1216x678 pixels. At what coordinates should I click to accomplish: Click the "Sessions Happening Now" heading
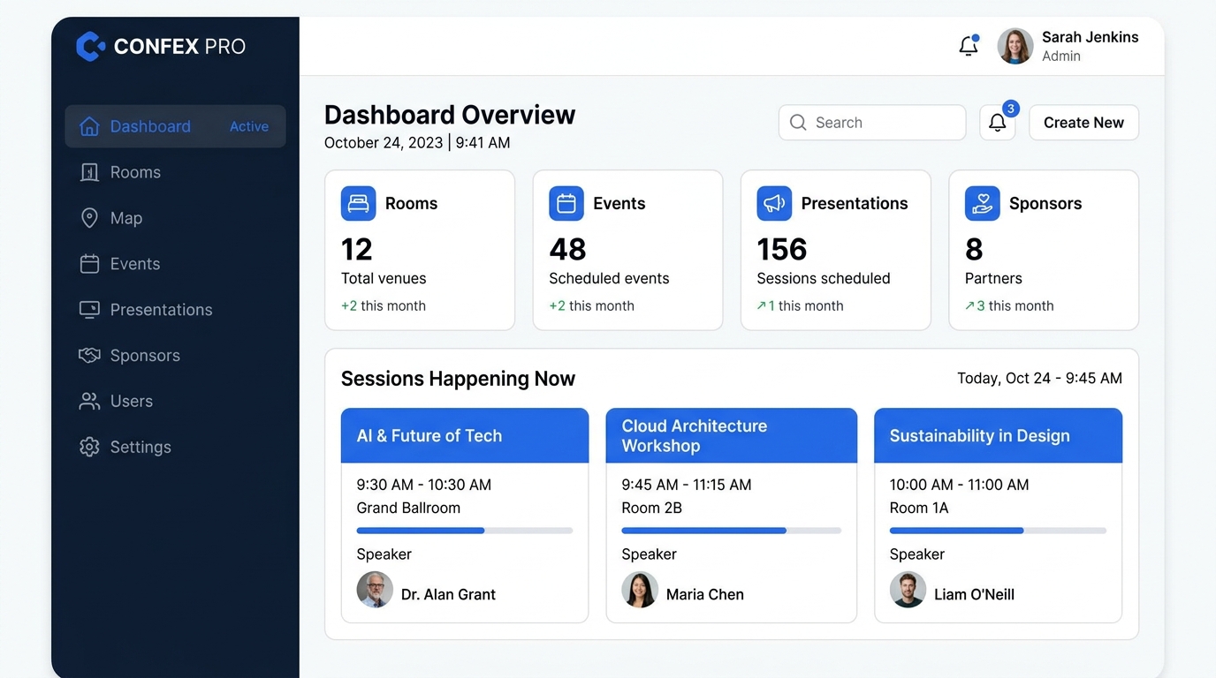click(458, 379)
